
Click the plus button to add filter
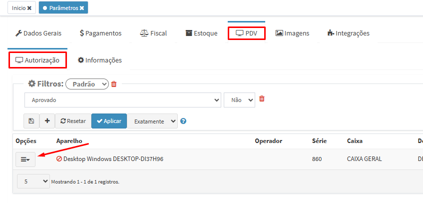[x=47, y=121]
